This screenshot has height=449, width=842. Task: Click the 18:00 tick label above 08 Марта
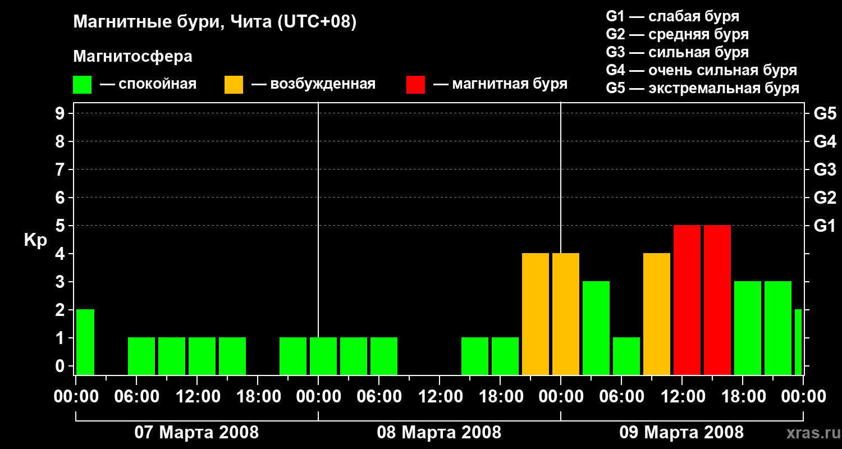click(x=500, y=397)
